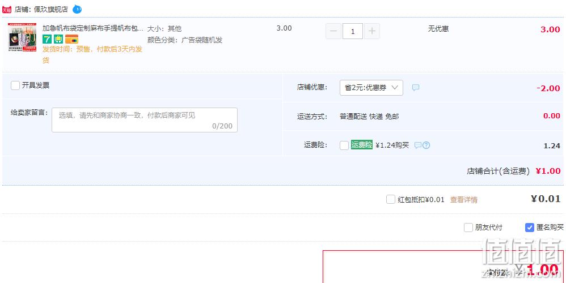The image size is (566, 283).
Task: Click the 无优惠 discount text
Action: coord(438,28)
